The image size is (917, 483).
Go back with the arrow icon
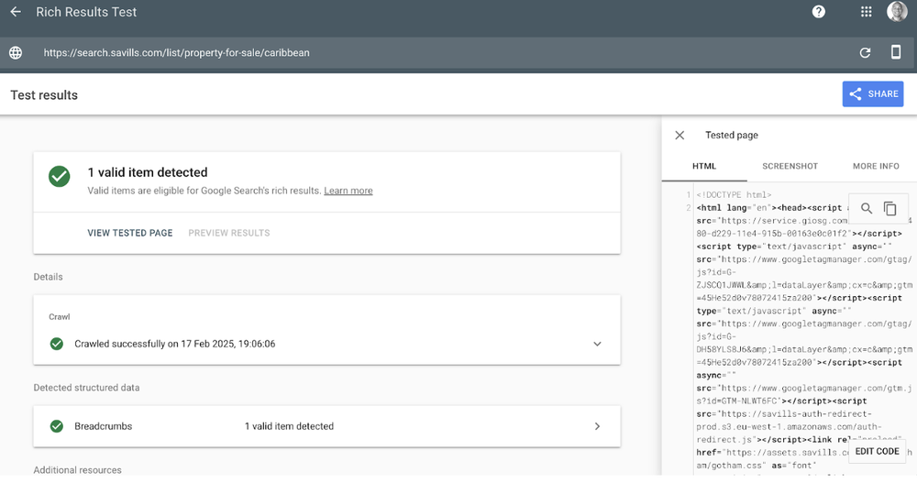[x=16, y=12]
